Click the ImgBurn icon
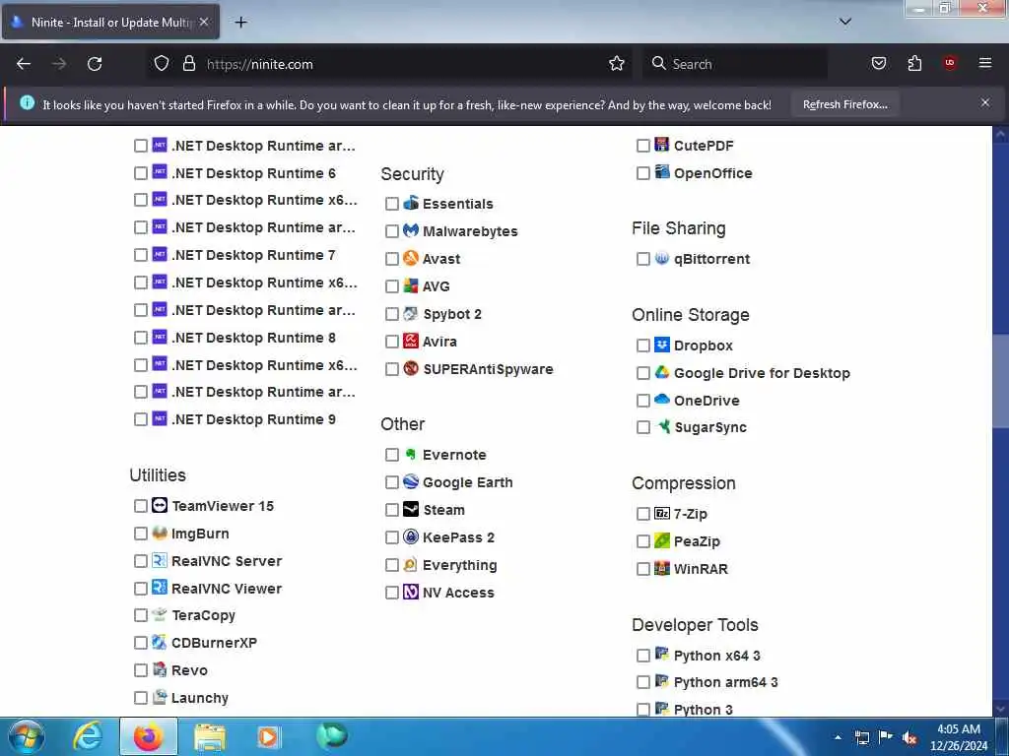 (x=160, y=533)
